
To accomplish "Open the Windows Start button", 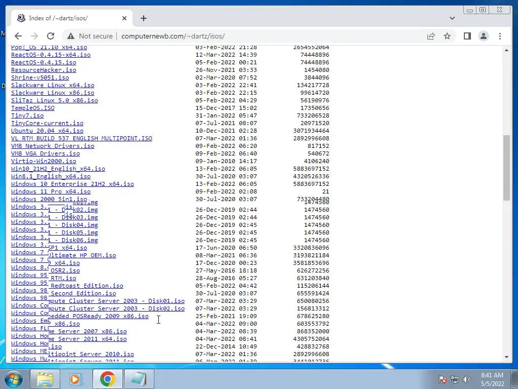I will (x=14, y=379).
